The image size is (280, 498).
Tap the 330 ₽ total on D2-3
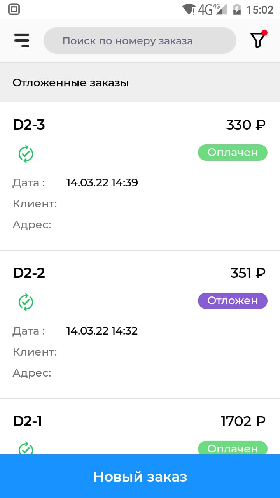[x=246, y=125]
